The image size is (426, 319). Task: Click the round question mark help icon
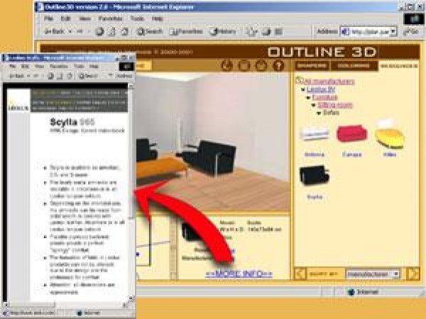coord(278,65)
